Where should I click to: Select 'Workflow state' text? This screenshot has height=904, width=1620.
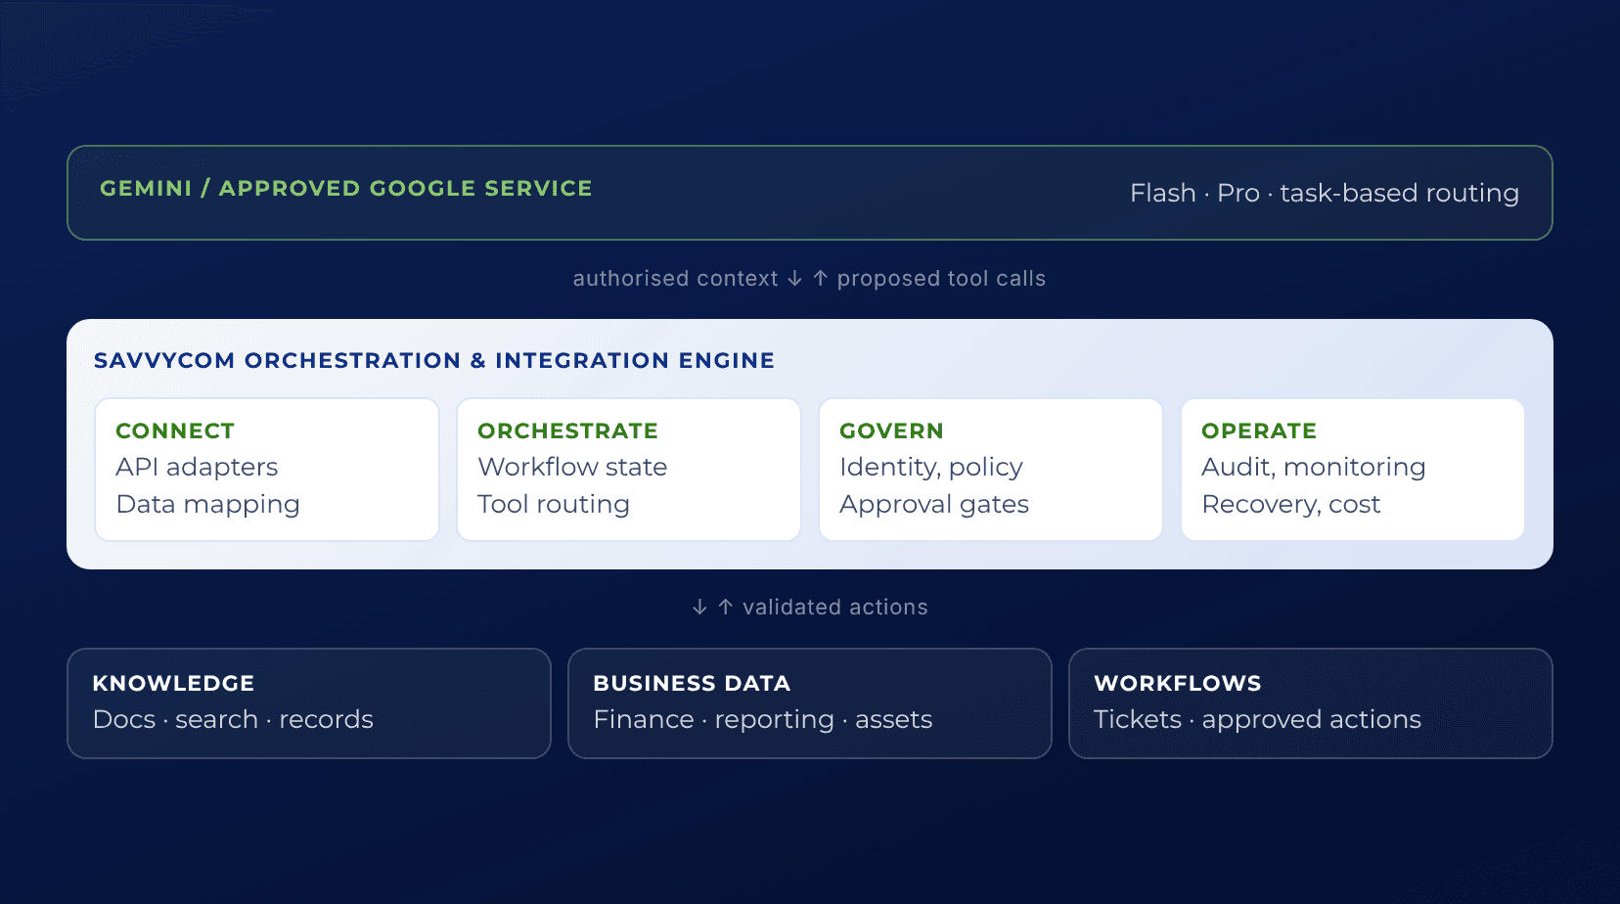(x=572, y=467)
